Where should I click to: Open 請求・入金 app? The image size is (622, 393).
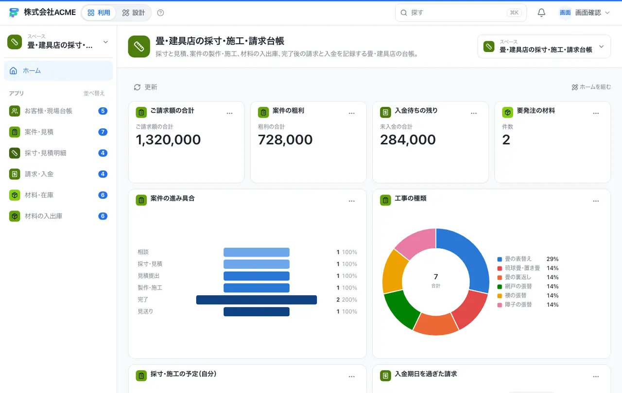click(58, 173)
